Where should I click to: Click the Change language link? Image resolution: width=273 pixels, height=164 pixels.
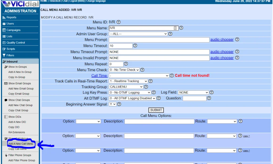(x=96, y=1)
